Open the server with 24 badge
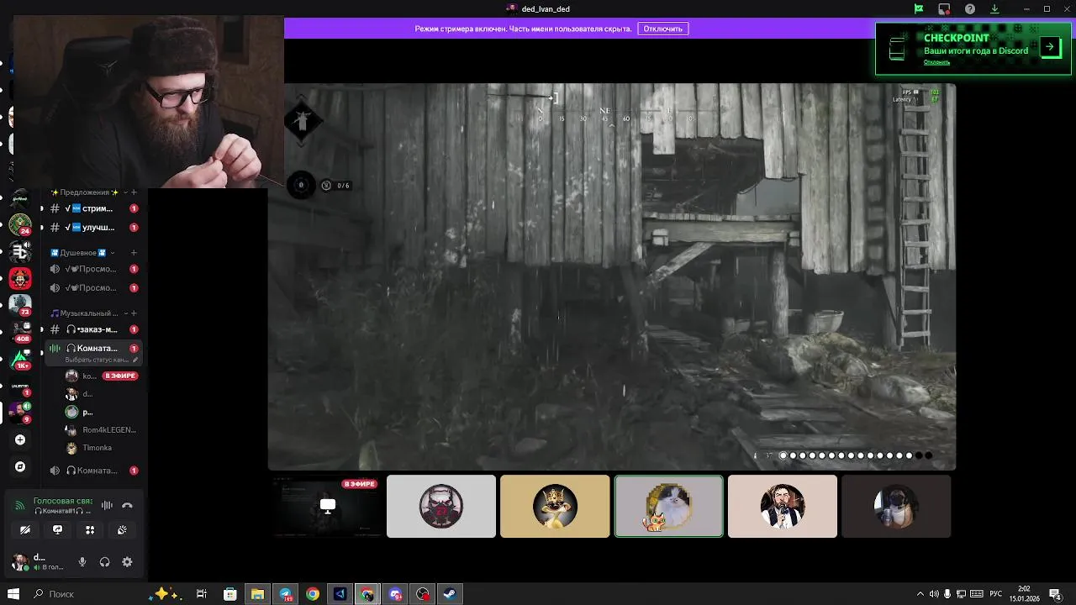Image resolution: width=1076 pixels, height=605 pixels. point(20,224)
